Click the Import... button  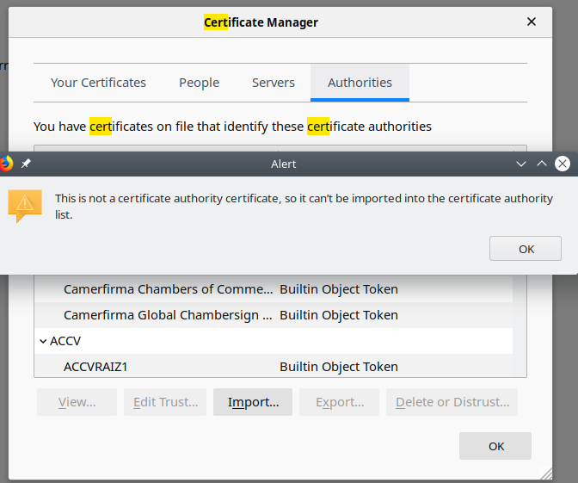(253, 402)
